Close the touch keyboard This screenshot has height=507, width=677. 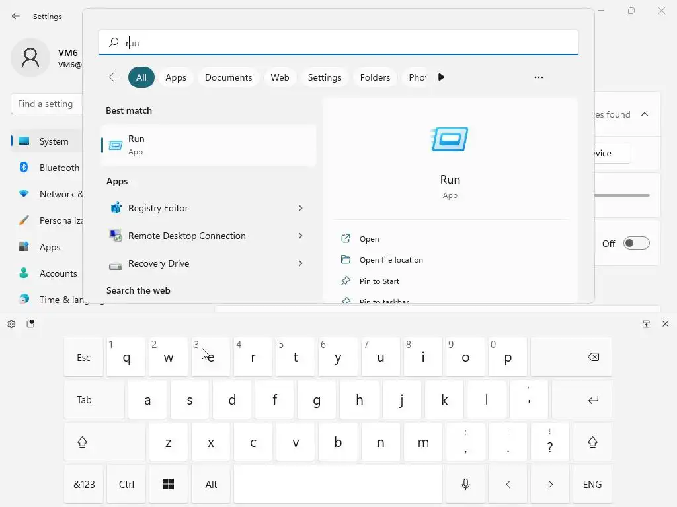[x=665, y=323]
